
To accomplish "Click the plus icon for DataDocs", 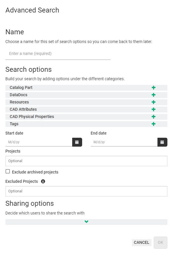I will (153, 95).
